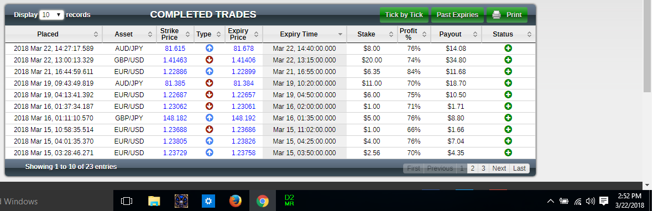Image resolution: width=653 pixels, height=211 pixels.
Task: Click up-arrow type icon for AUD/JPY 81.615 trade
Action: pyautogui.click(x=210, y=48)
